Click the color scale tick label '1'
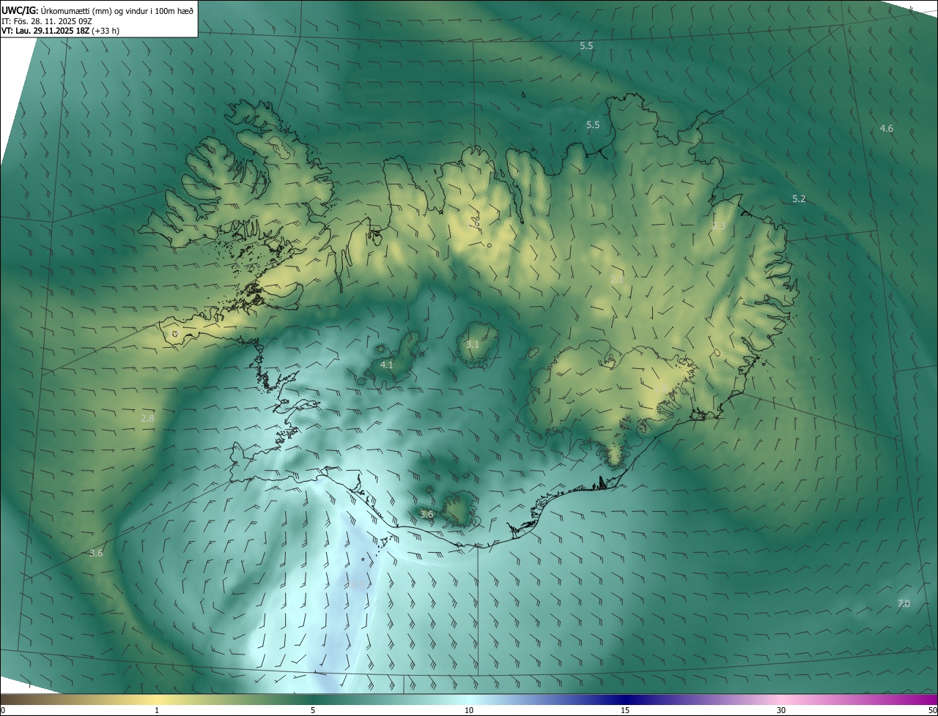Viewport: 938px width, 716px height. tap(157, 710)
